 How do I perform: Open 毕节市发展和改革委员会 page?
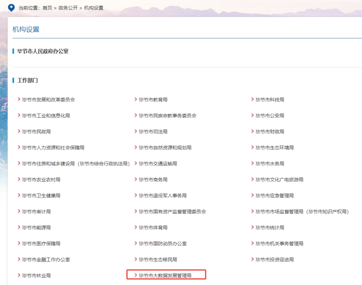point(49,100)
